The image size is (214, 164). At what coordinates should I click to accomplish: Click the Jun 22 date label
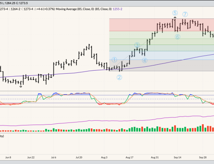pos(31,158)
